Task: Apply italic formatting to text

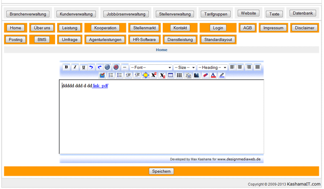Action: (75, 67)
